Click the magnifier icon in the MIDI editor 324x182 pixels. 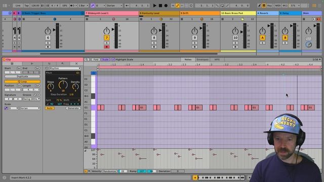pyautogui.click(x=87, y=60)
